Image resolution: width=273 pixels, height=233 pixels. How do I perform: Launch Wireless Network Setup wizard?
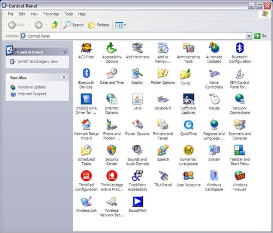click(112, 206)
